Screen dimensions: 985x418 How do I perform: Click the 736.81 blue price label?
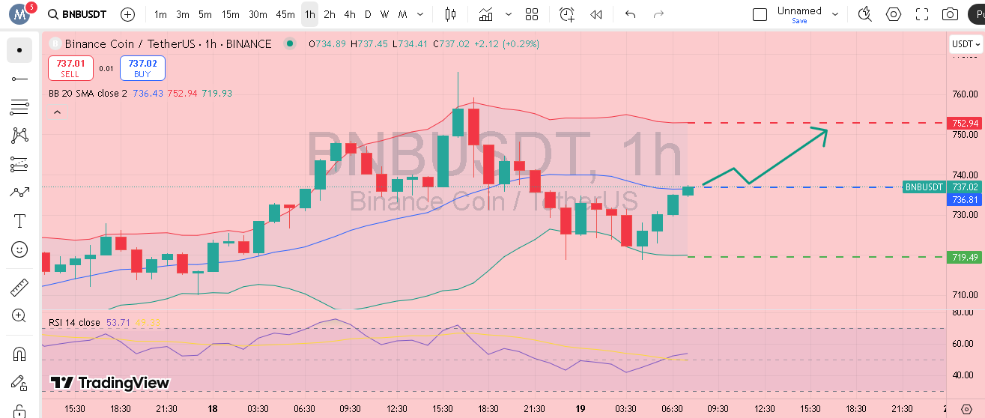965,200
